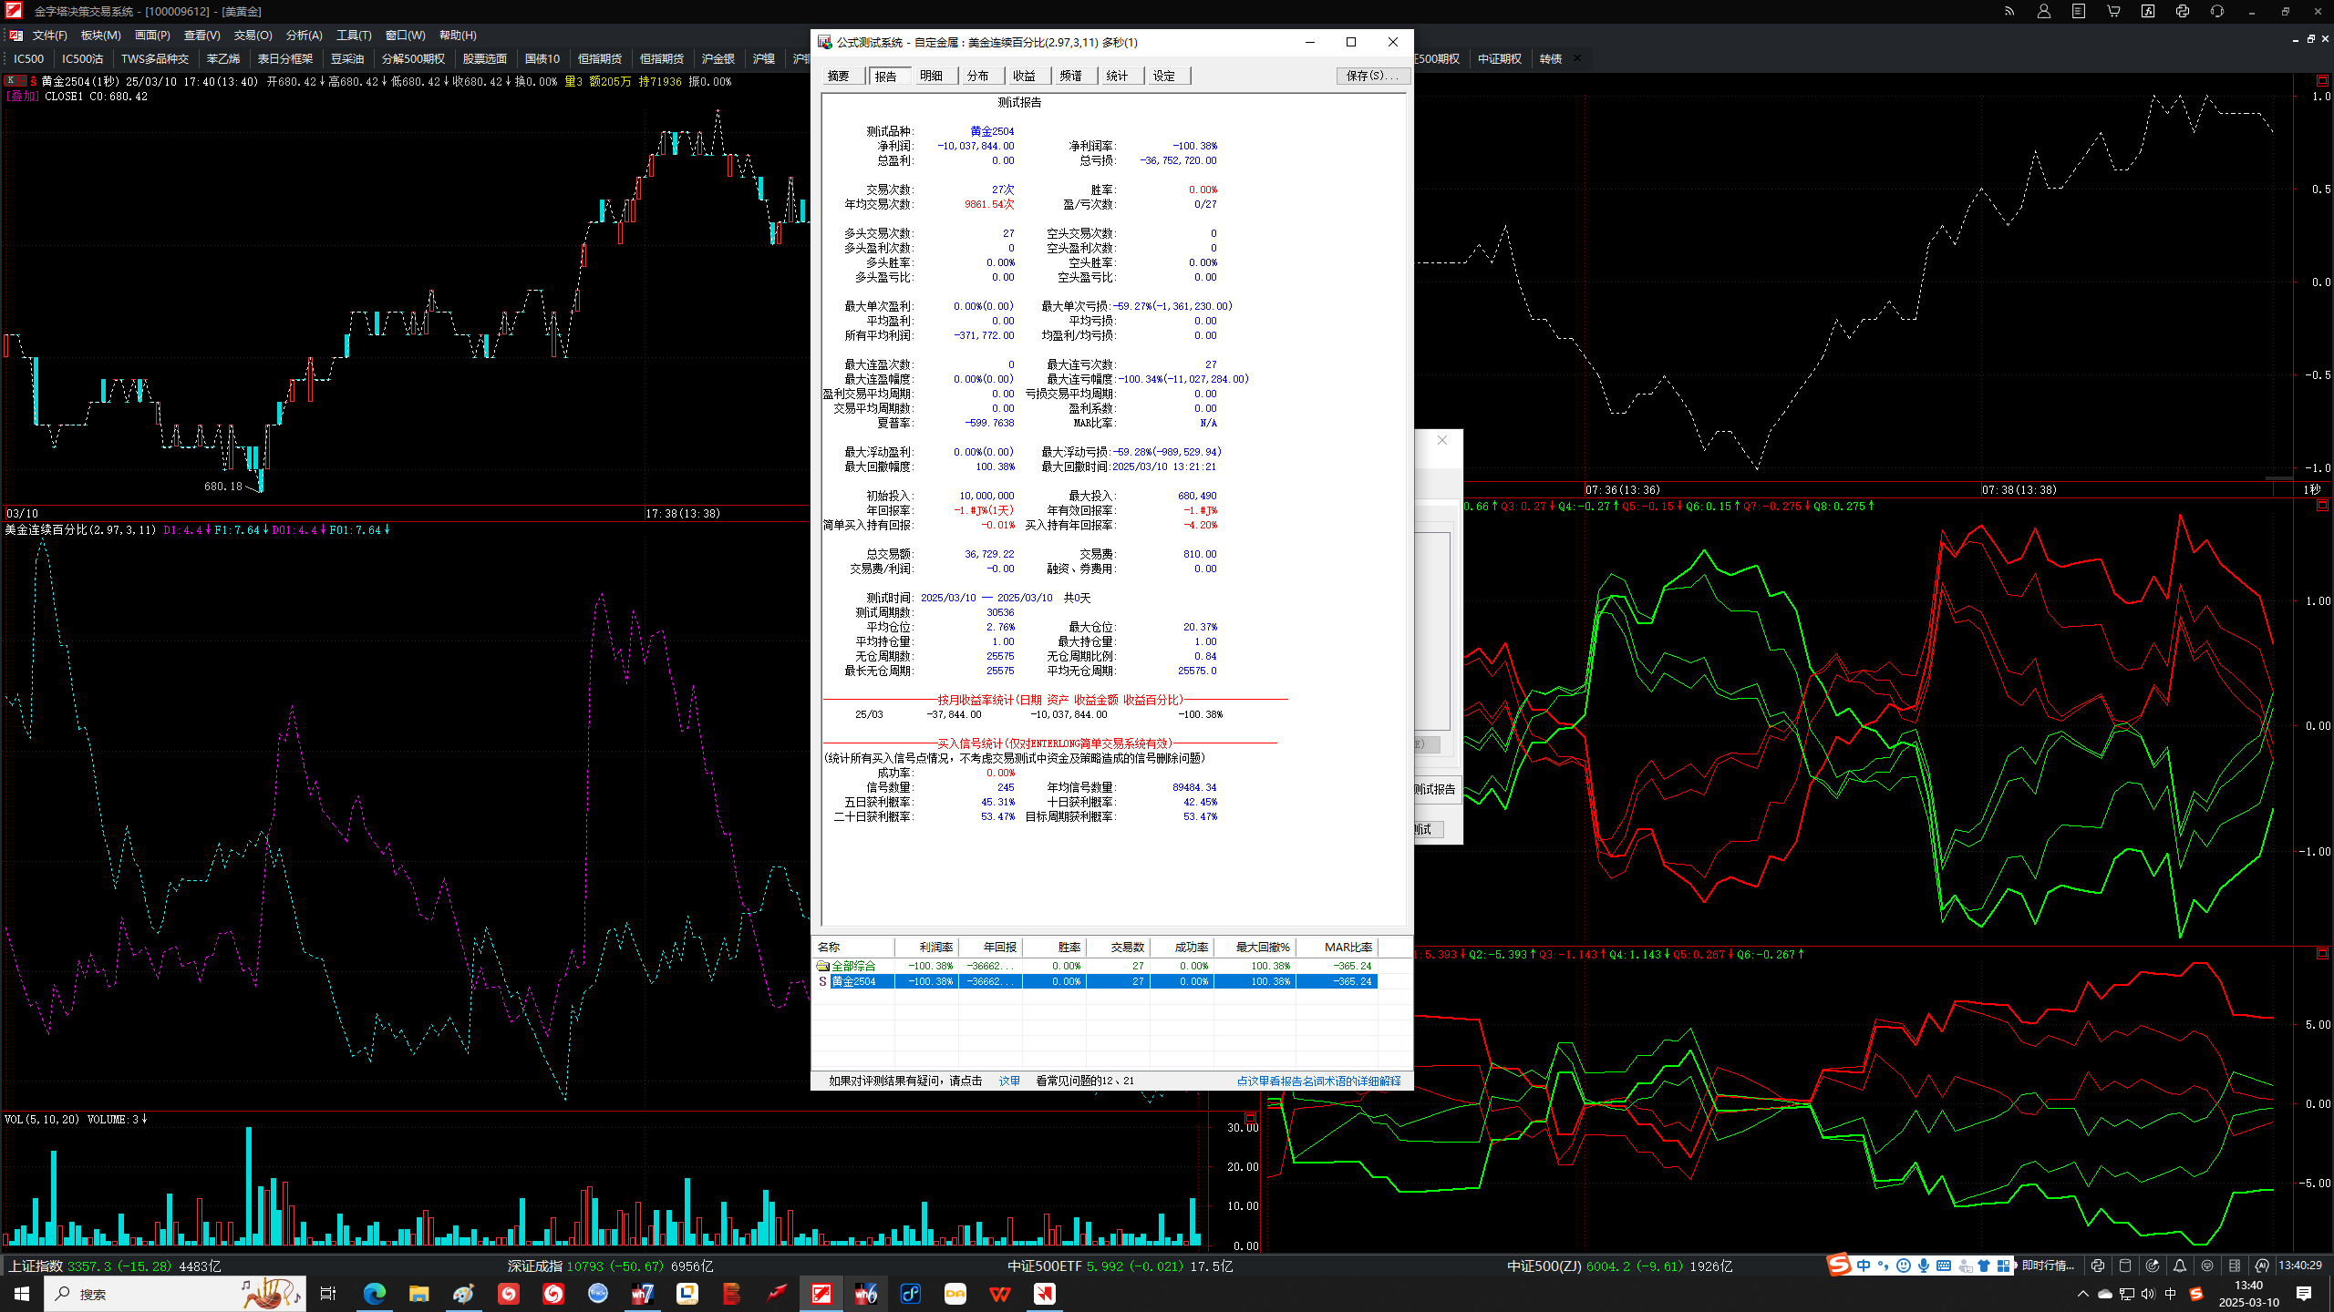Viewport: 2334px width, 1312px height.
Task: Click the alert bell icon in status bar
Action: point(2180,1266)
